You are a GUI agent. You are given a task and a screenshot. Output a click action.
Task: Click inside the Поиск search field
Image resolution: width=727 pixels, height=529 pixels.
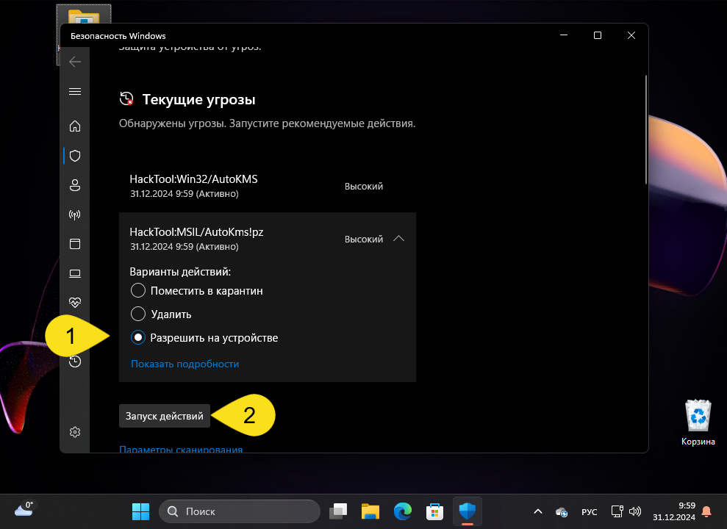coord(239,511)
